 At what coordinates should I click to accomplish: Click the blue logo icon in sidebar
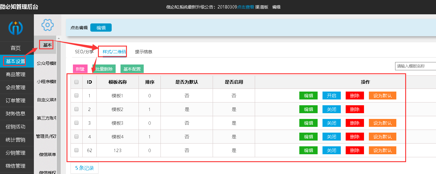click(16, 28)
